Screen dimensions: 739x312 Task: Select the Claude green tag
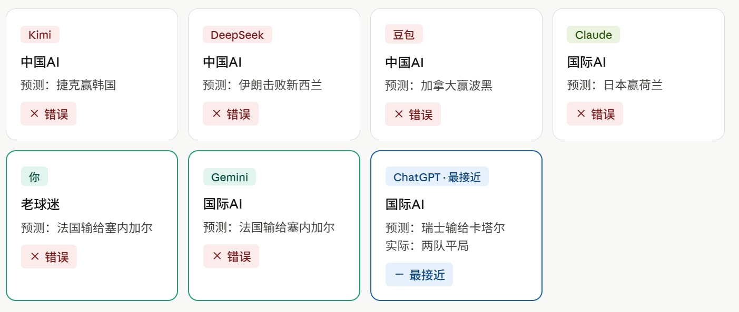[x=593, y=35]
